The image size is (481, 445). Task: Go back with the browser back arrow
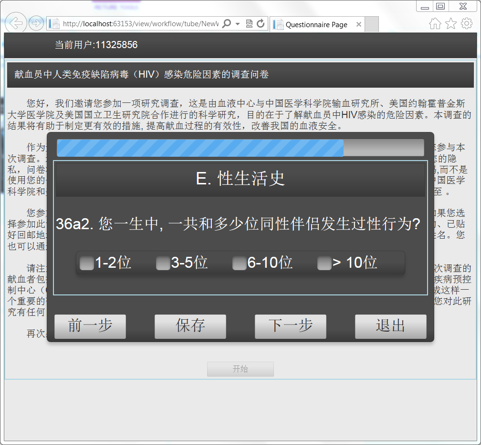point(16,22)
